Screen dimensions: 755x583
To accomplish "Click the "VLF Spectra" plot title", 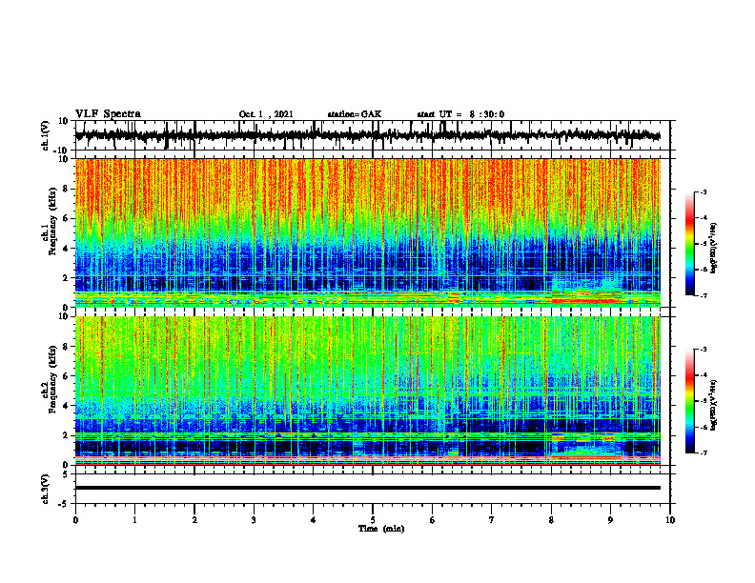I will (108, 114).
